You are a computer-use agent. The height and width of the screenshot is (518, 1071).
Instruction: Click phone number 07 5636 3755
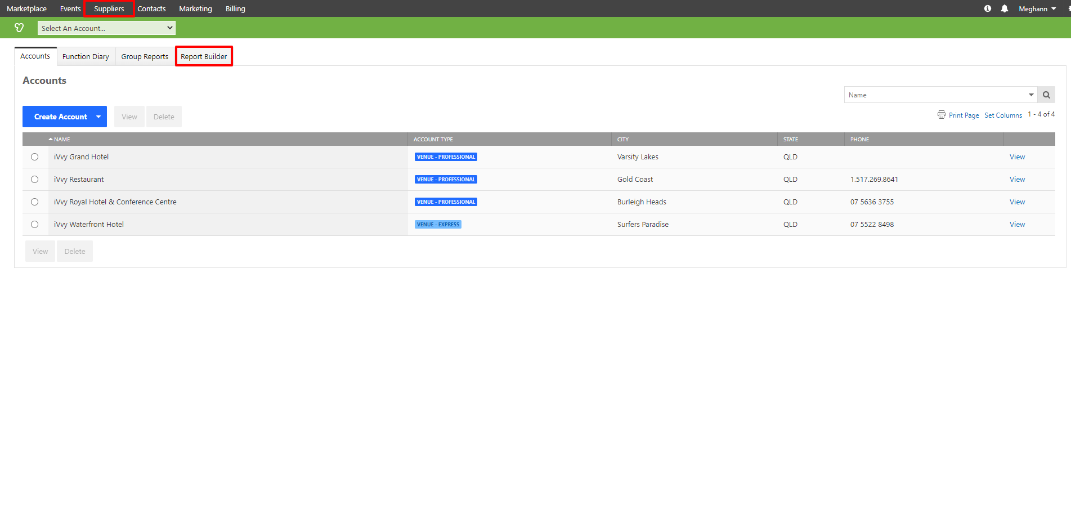(872, 202)
